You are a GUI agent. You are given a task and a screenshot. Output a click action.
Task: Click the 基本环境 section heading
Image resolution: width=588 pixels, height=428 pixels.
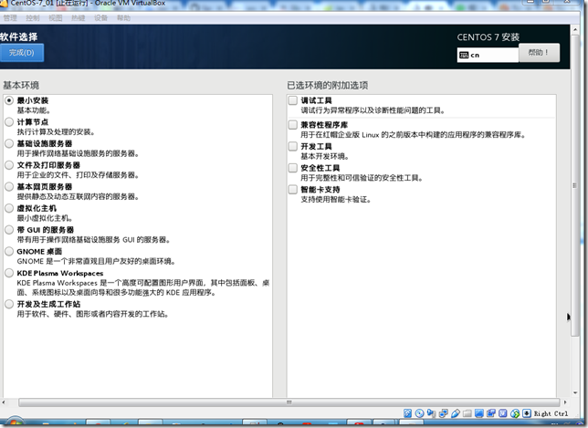pos(21,86)
